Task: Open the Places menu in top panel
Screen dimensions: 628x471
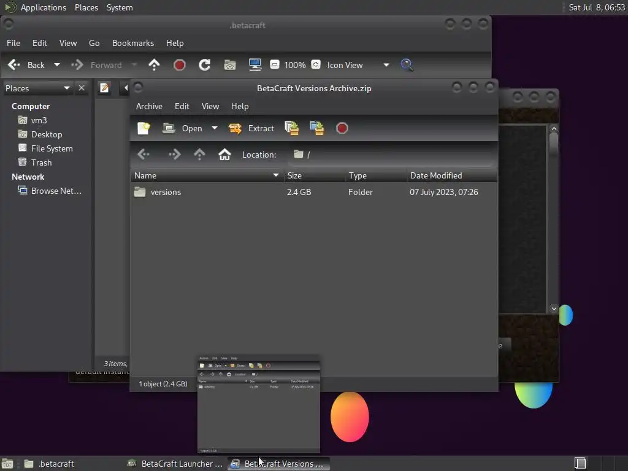Action: click(86, 7)
